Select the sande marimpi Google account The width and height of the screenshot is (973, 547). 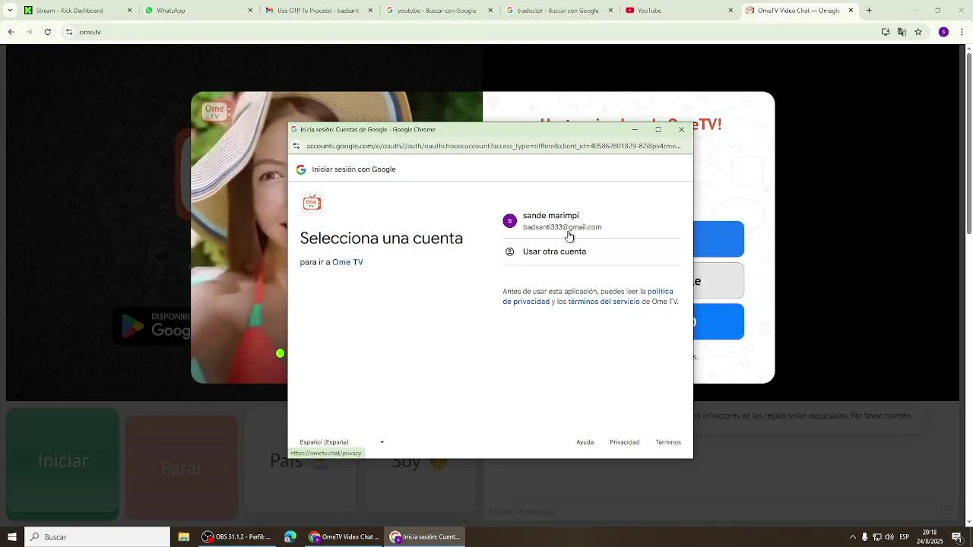tap(591, 221)
